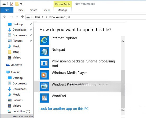Open Pictures under This PC
The width and height of the screenshot is (146, 118).
[15, 100]
